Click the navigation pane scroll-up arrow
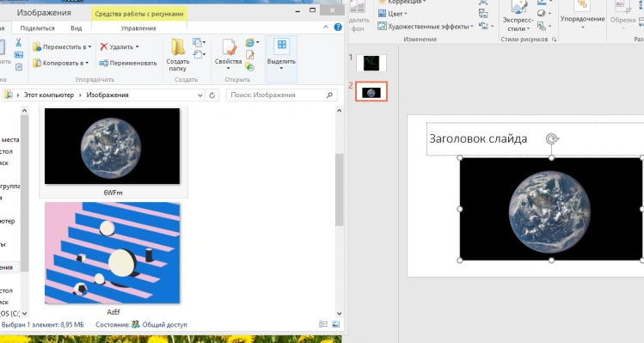644x343 pixels. [x=24, y=111]
